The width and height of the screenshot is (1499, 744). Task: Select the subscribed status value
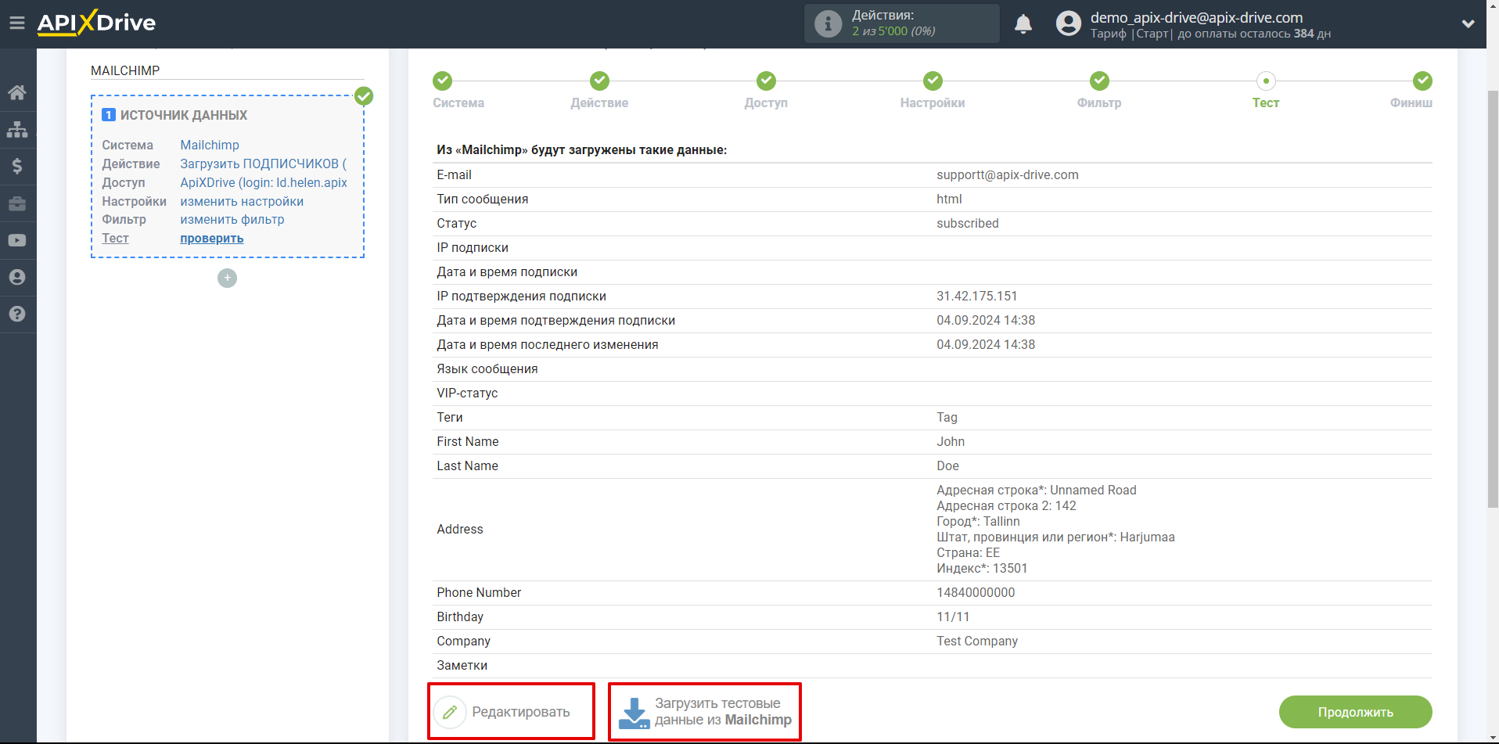tap(968, 223)
